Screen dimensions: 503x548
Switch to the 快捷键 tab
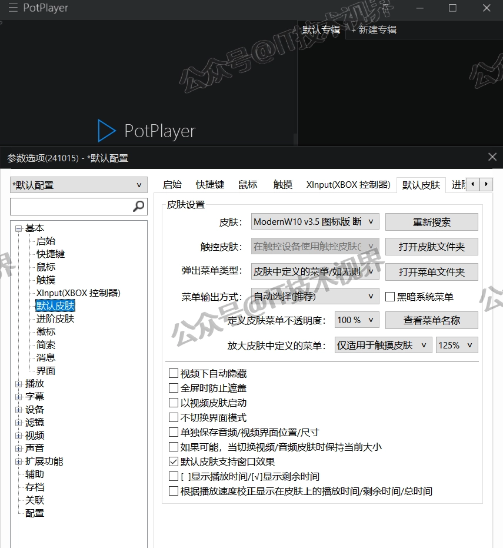point(210,185)
